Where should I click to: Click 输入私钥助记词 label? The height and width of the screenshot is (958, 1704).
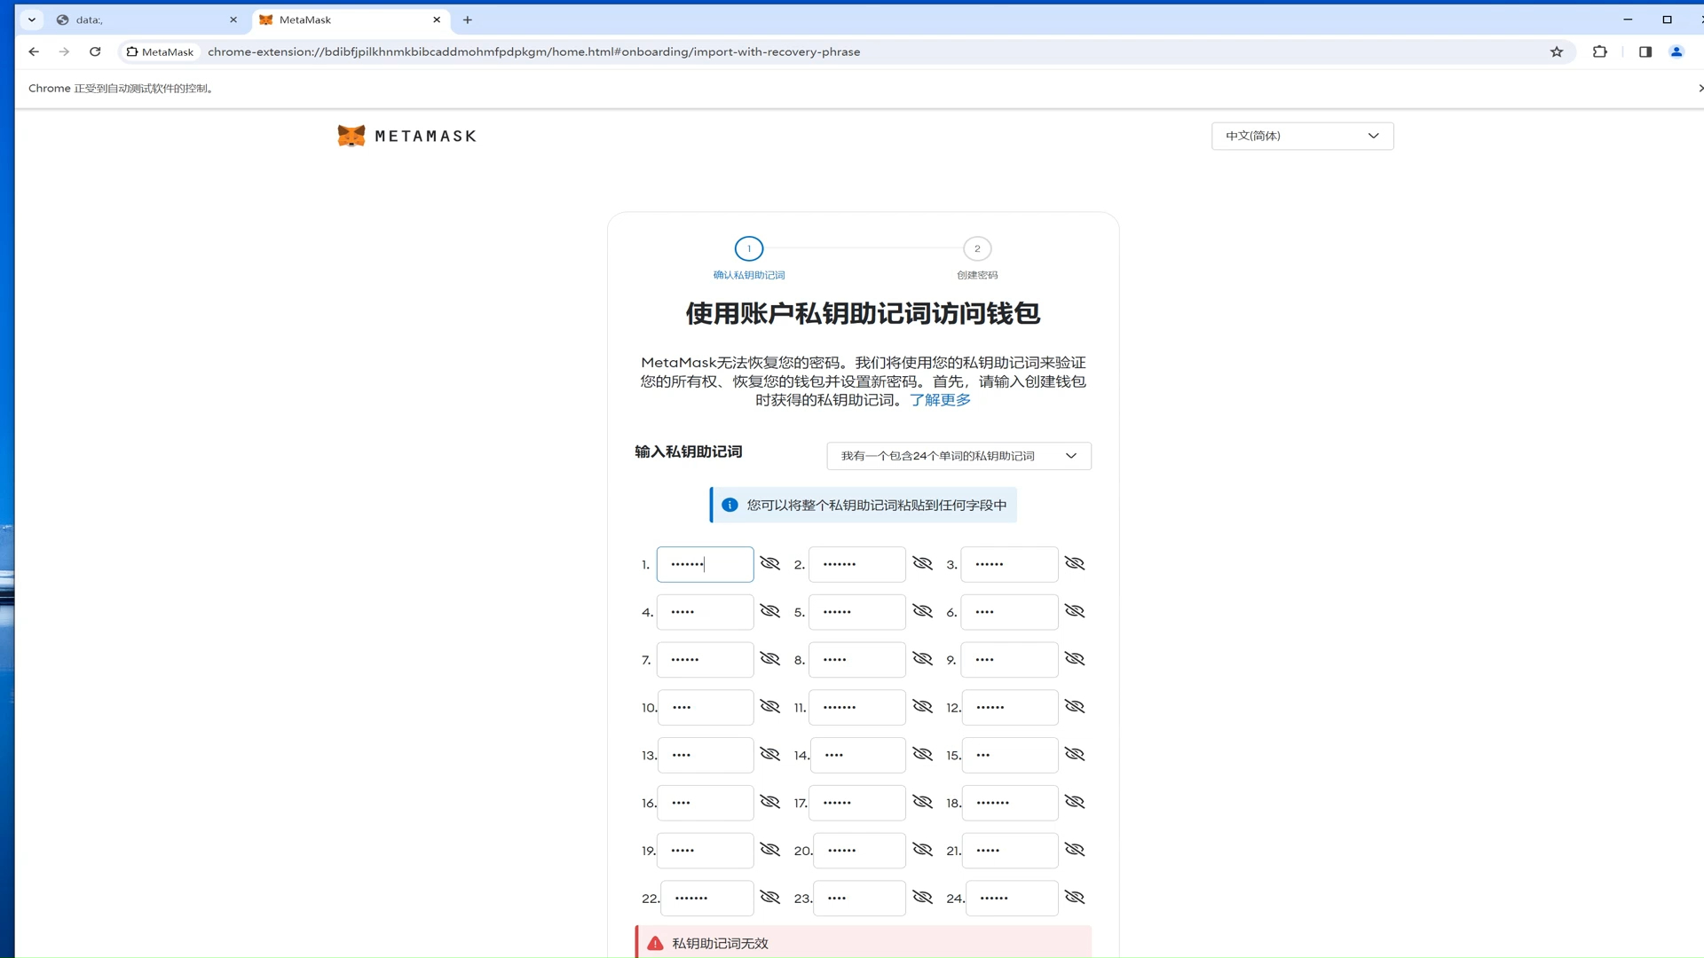tap(688, 452)
